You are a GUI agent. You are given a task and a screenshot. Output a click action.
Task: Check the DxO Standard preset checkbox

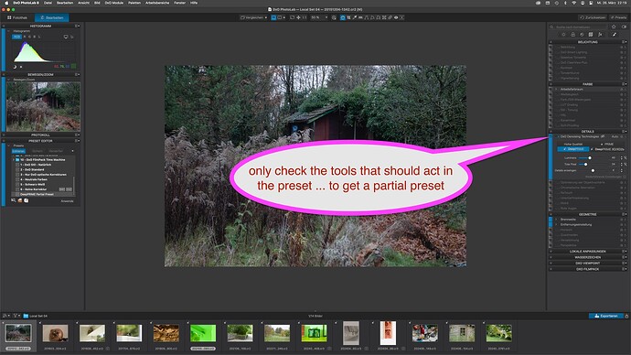click(17, 170)
